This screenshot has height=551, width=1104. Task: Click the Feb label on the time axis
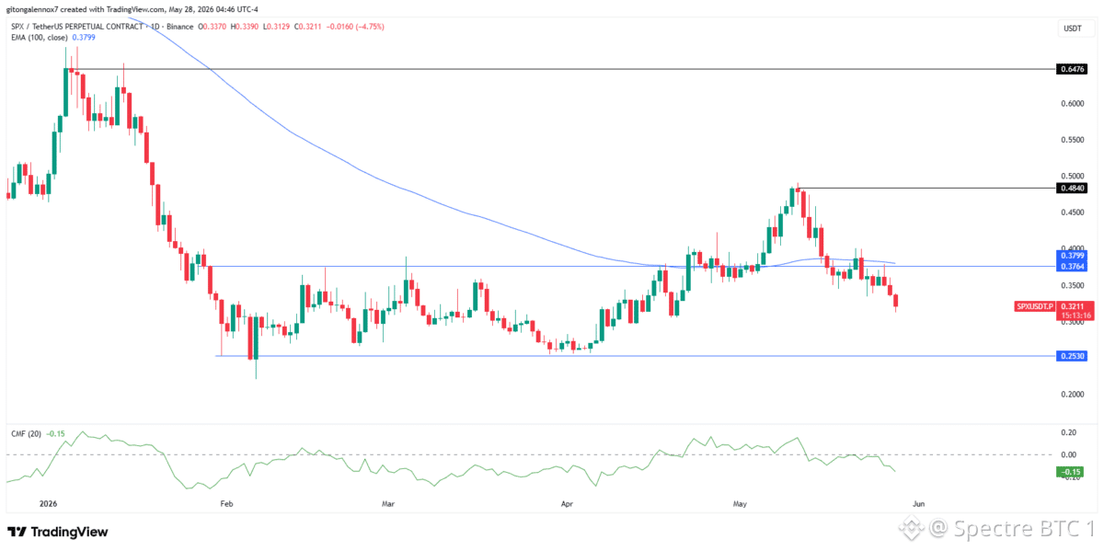pyautogui.click(x=226, y=503)
